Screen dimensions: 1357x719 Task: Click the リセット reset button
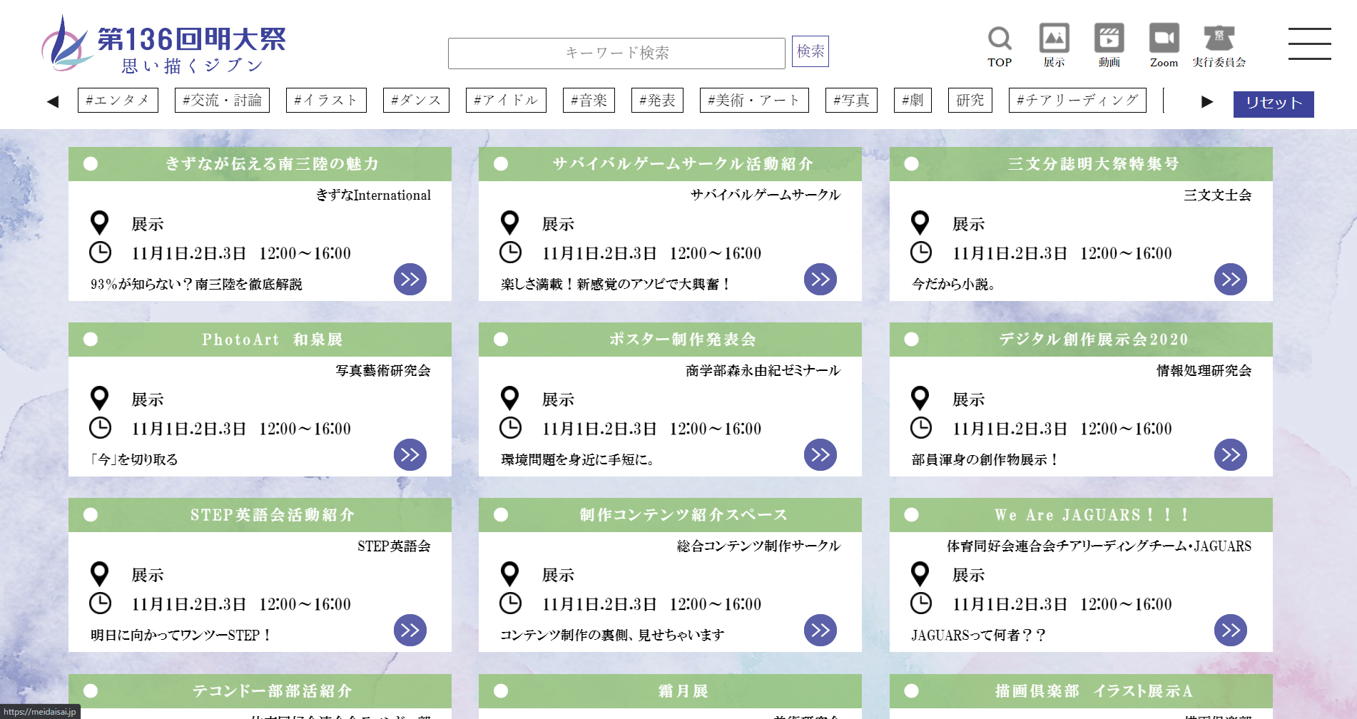pyautogui.click(x=1273, y=103)
